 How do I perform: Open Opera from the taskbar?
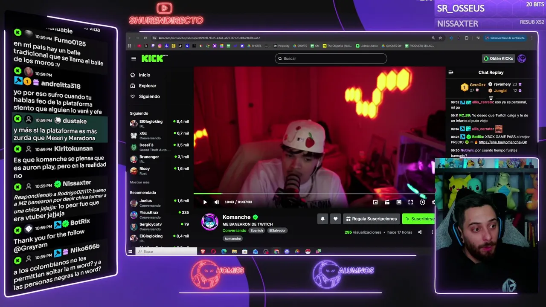point(213,252)
